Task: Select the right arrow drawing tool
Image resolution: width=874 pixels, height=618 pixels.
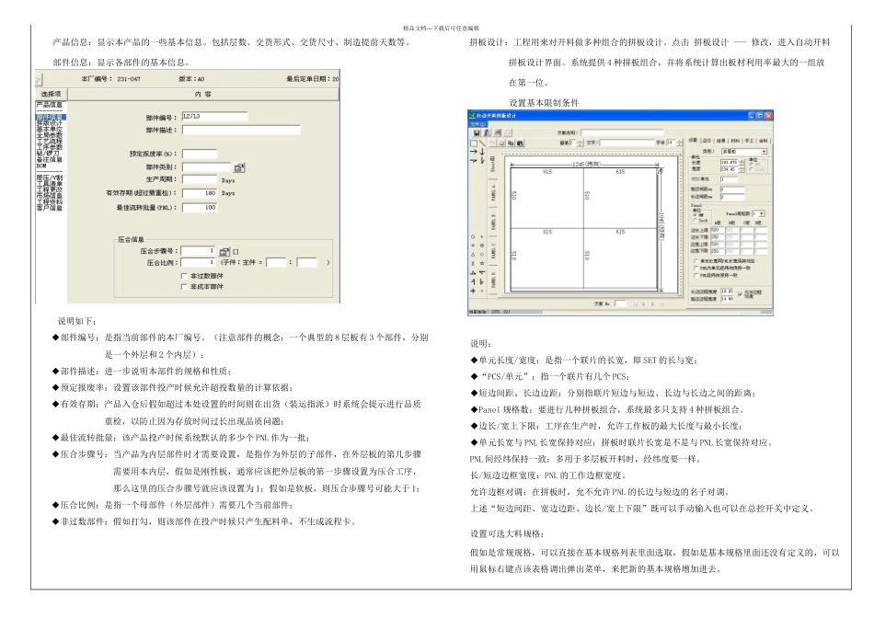Action: tap(473, 152)
